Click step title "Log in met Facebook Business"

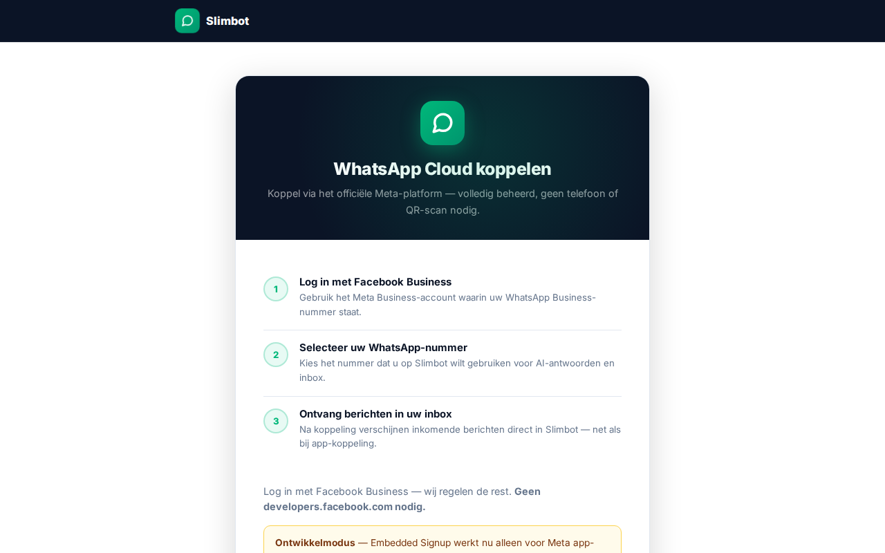[375, 282]
